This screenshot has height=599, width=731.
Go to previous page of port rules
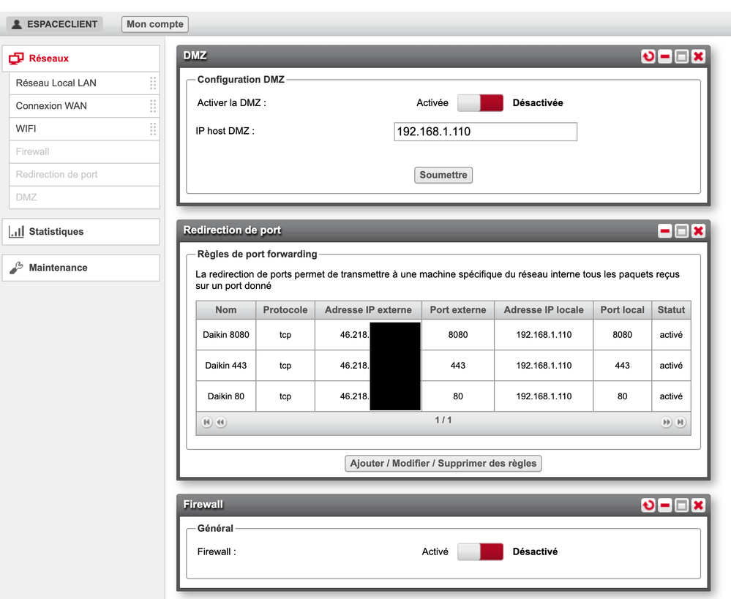tap(221, 423)
